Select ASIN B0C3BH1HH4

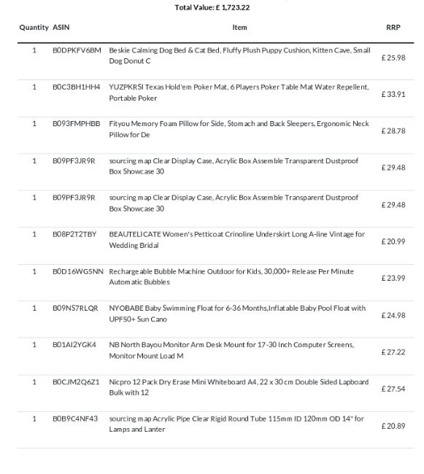[76, 87]
